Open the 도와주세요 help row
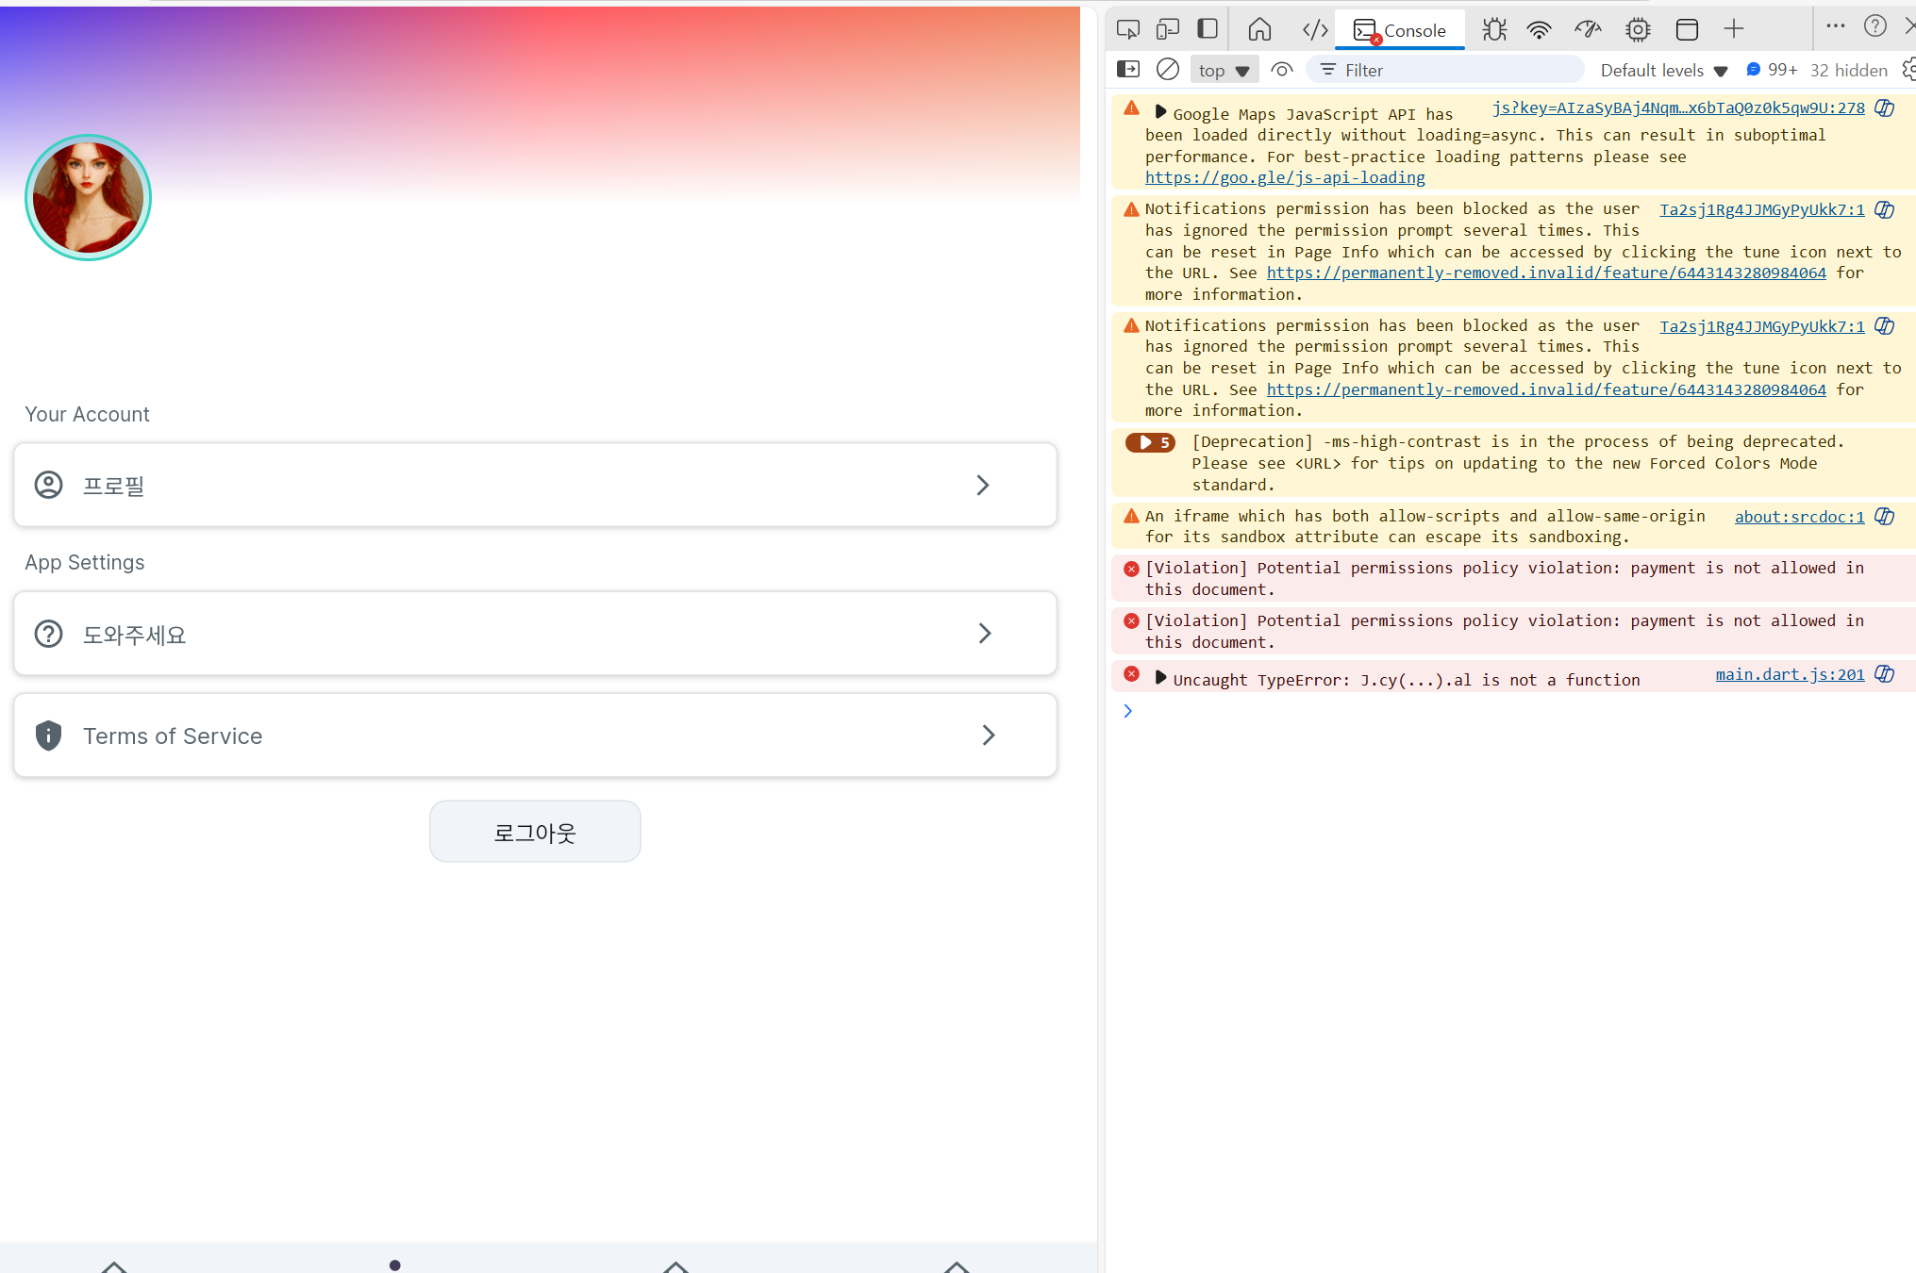 click(535, 634)
